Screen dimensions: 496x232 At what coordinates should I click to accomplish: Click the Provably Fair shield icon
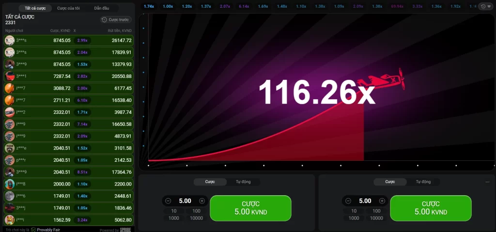click(x=33, y=230)
